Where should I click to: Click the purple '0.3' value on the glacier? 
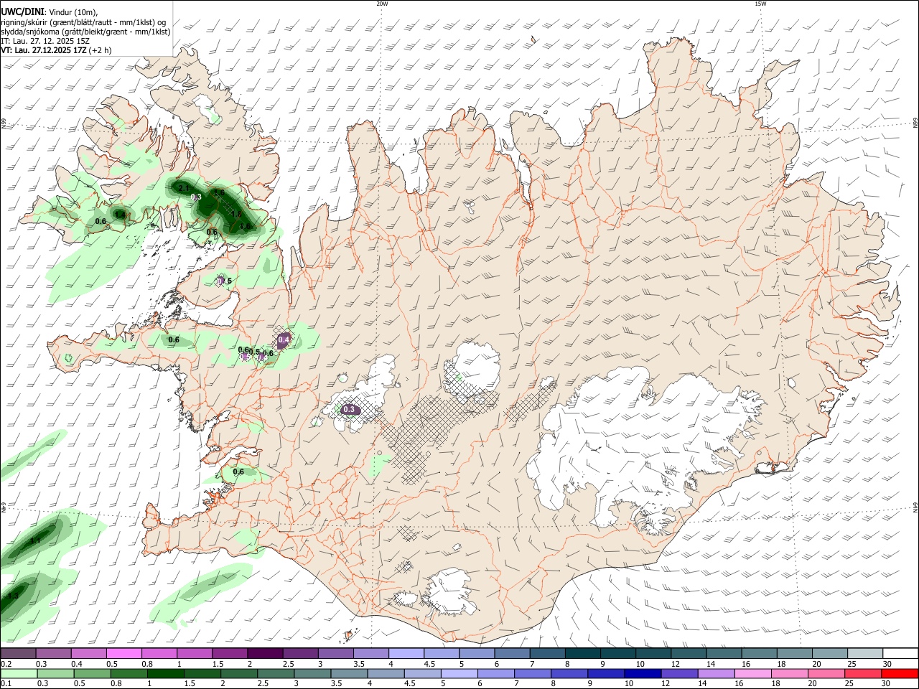point(350,409)
